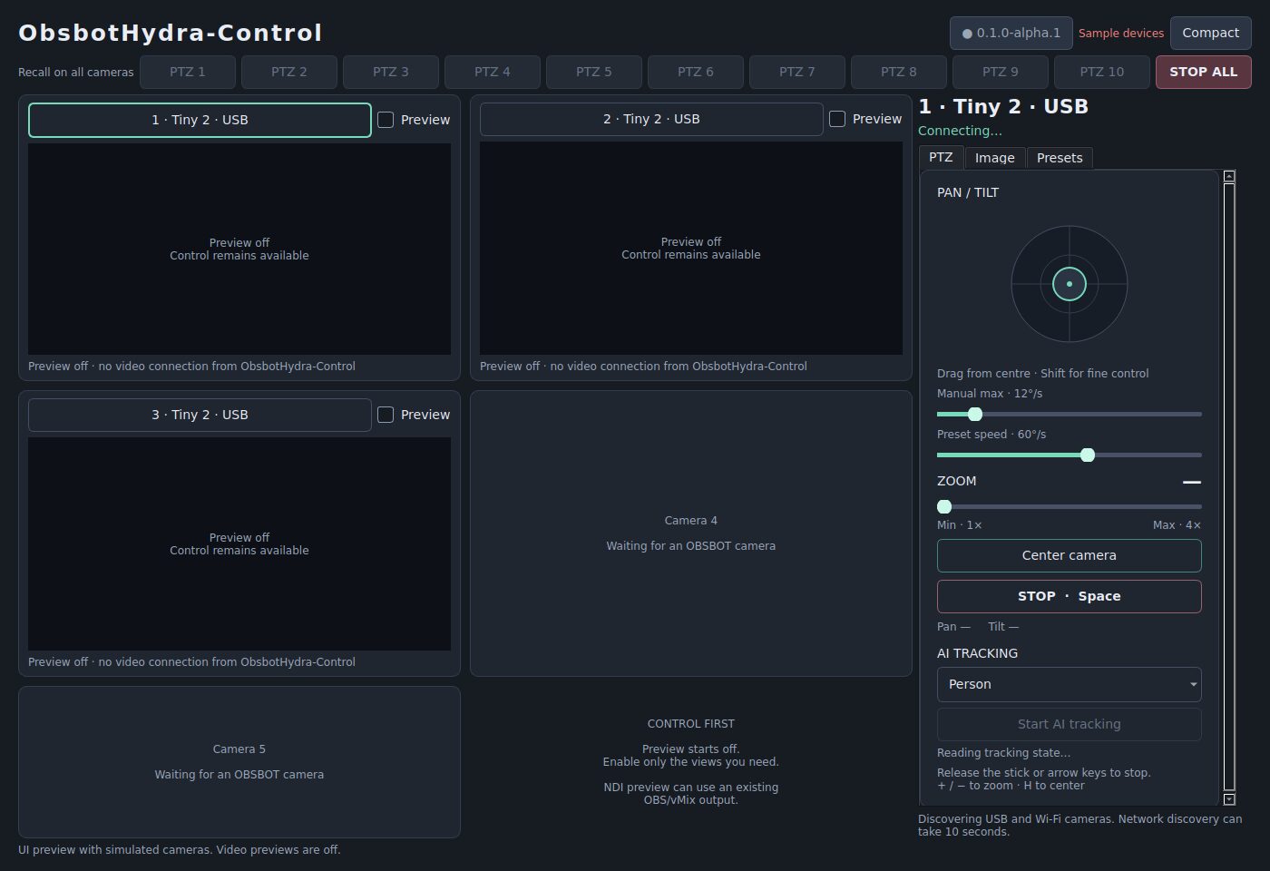This screenshot has width=1270, height=871.
Task: Recall PTZ 10 on all cameras
Action: coord(1102,72)
